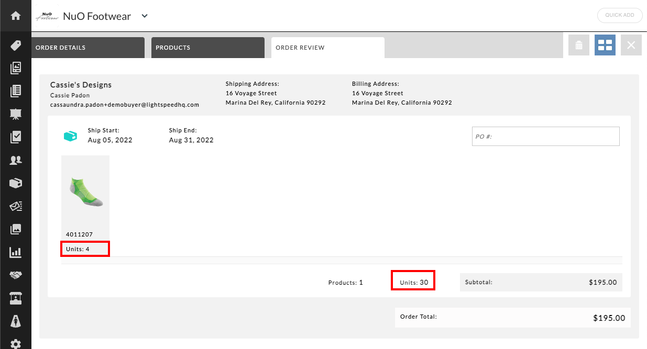Click the Units: 4 label

pyautogui.click(x=78, y=249)
